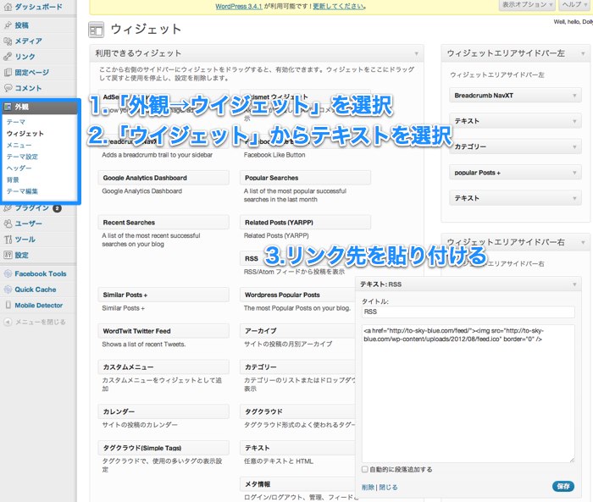Image resolution: width=593 pixels, height=502 pixels.
Task: Select the タグクラウド (Simple Tags) widget
Action: [x=163, y=448]
